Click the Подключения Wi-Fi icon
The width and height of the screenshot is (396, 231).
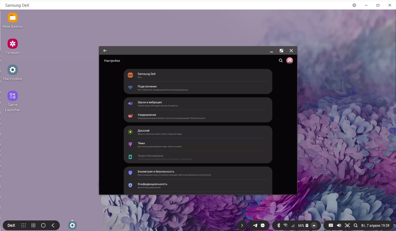point(130,88)
